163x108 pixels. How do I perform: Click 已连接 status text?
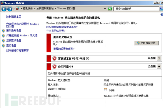click(x=152, y=66)
